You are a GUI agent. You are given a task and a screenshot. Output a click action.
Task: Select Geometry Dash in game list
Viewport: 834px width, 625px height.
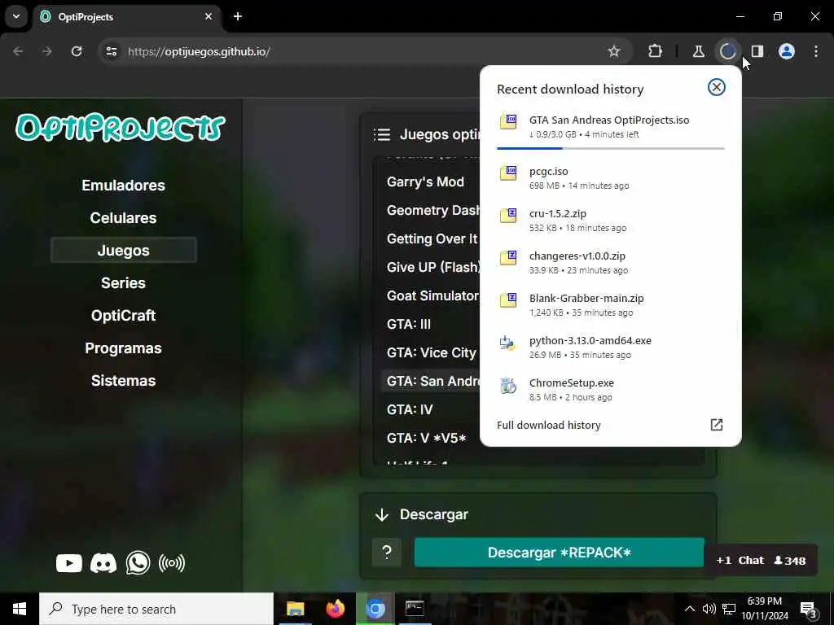[x=433, y=211]
